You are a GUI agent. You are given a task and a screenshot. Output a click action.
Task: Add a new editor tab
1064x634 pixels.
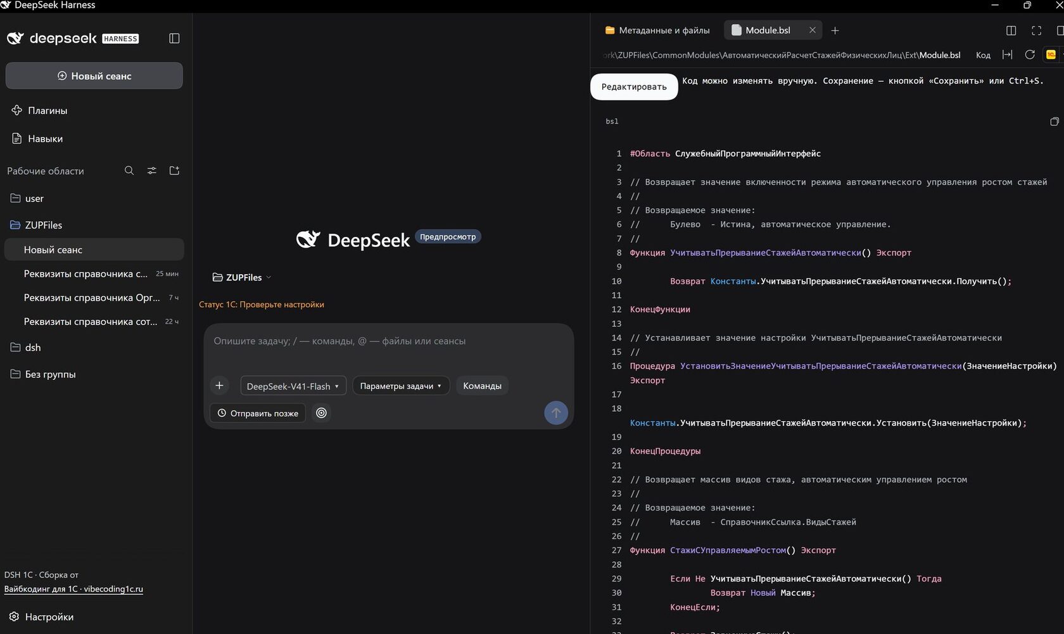(x=835, y=30)
